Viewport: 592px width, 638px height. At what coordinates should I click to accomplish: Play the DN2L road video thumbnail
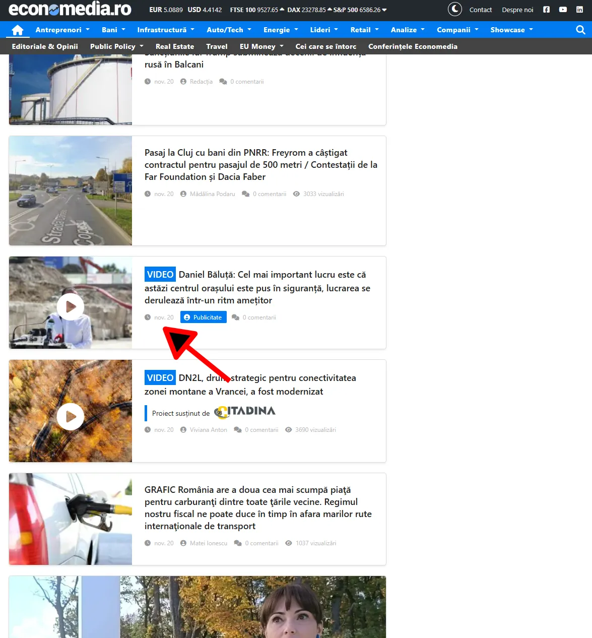(x=71, y=417)
